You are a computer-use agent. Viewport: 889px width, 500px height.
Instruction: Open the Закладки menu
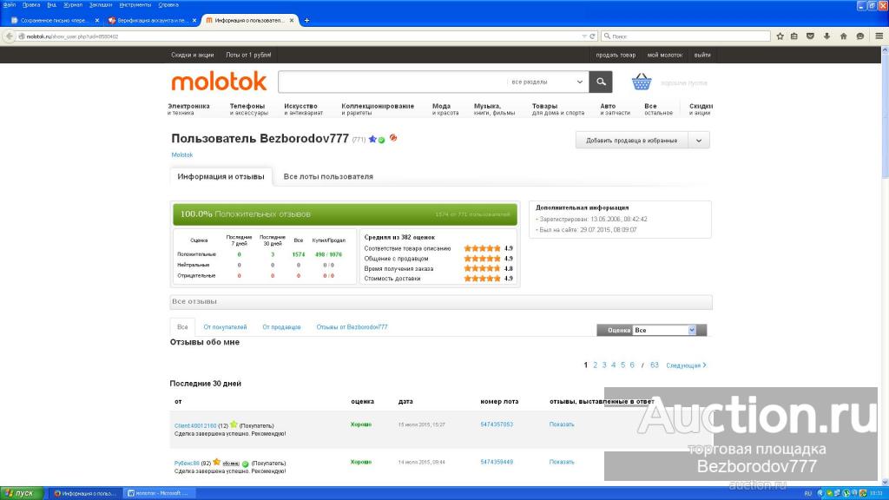pyautogui.click(x=101, y=4)
